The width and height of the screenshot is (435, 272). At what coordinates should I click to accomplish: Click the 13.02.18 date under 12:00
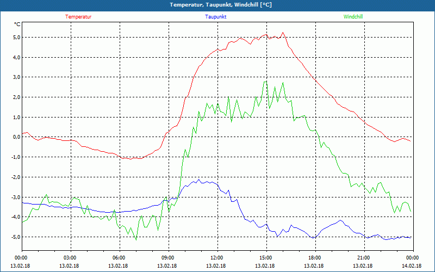(x=216, y=265)
